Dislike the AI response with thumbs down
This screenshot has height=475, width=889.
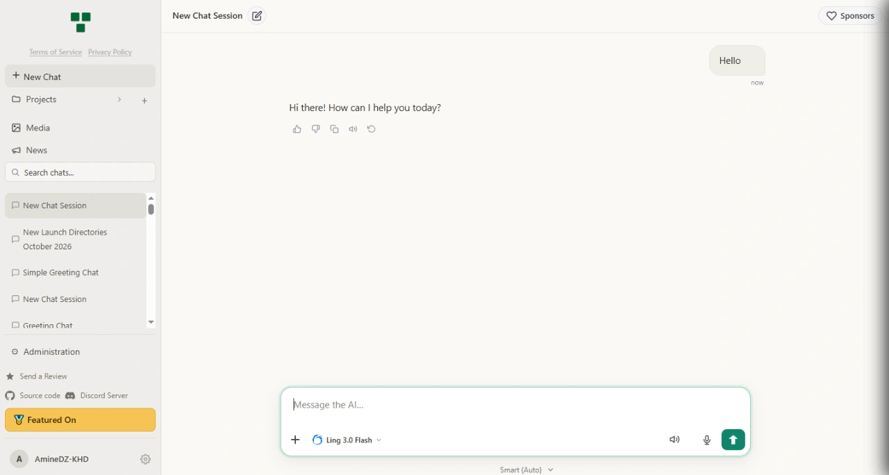(x=316, y=129)
